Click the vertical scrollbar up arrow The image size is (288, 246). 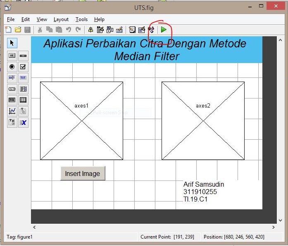point(280,40)
